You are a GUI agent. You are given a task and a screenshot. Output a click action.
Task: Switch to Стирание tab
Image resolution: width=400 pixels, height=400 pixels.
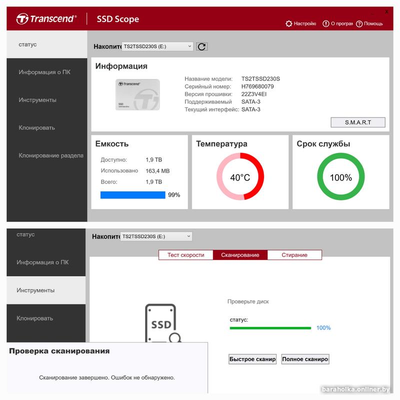pyautogui.click(x=294, y=255)
